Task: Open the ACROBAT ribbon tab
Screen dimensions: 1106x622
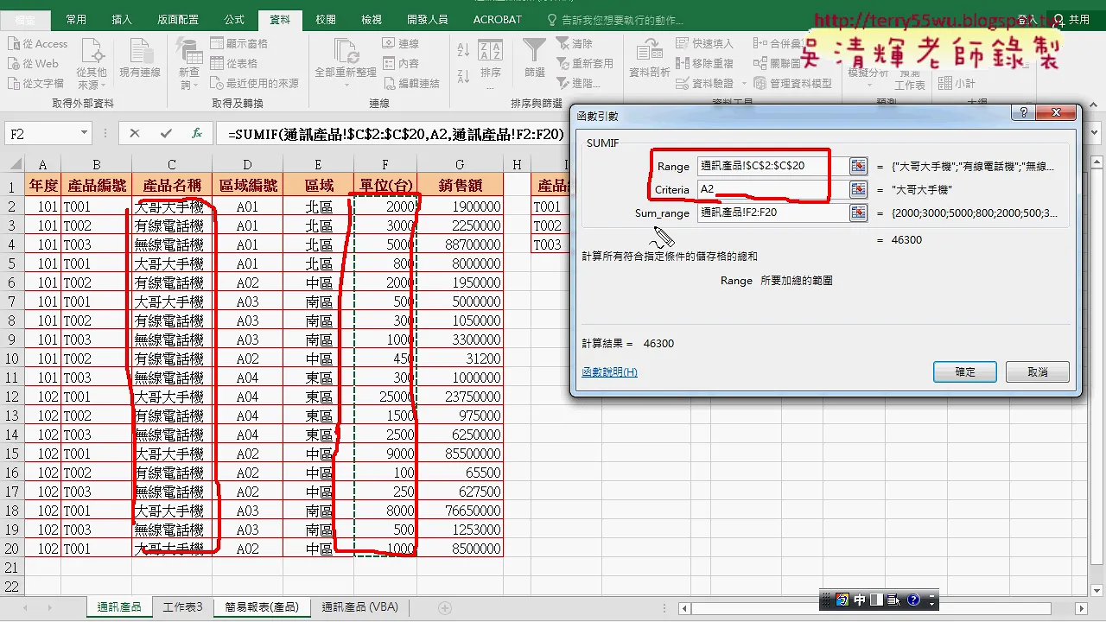Action: pos(497,19)
